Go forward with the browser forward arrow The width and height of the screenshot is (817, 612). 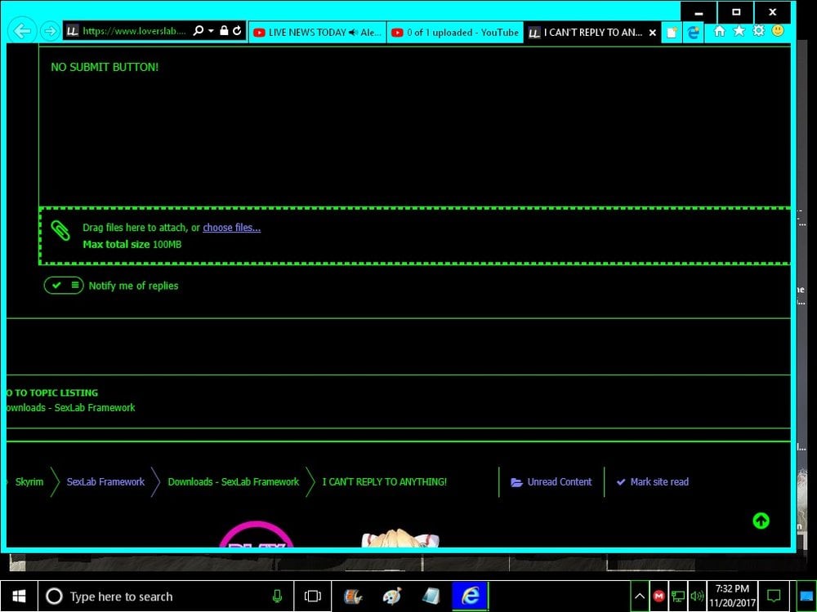click(x=50, y=31)
